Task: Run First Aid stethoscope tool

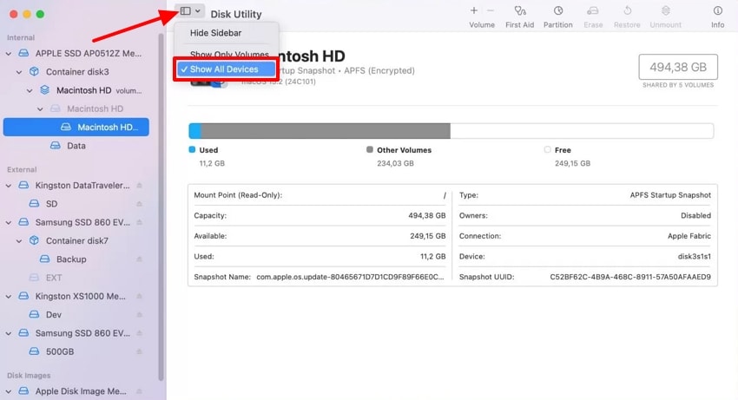Action: [519, 10]
